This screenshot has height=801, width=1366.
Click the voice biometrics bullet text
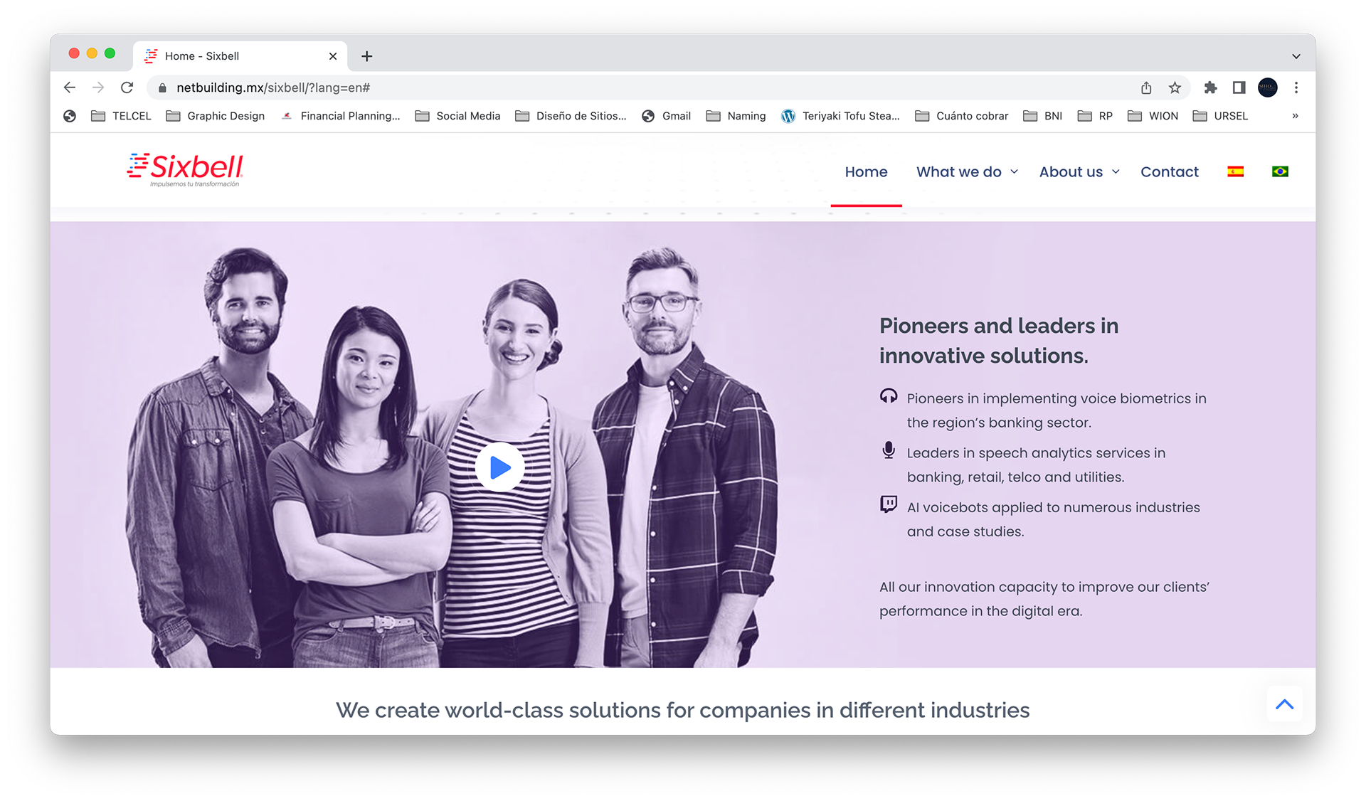(1057, 410)
